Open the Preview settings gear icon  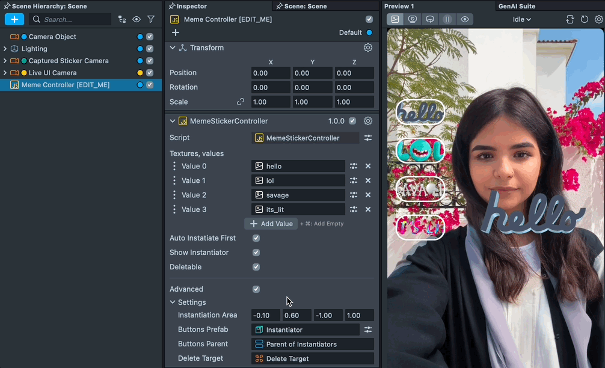(599, 19)
